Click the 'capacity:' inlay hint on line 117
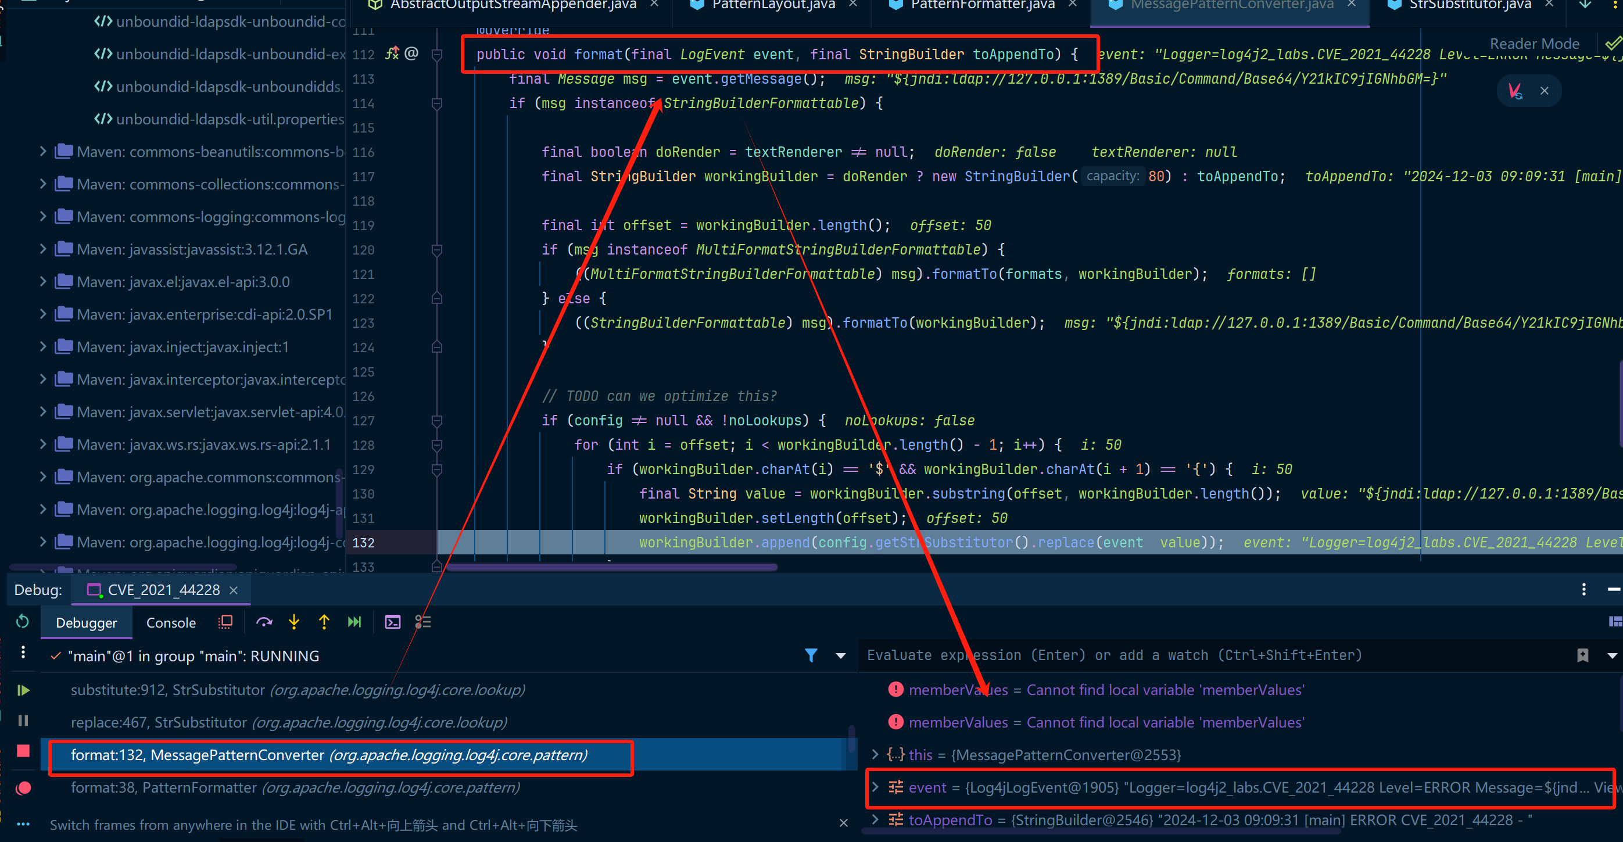Image resolution: width=1623 pixels, height=842 pixels. click(1113, 176)
